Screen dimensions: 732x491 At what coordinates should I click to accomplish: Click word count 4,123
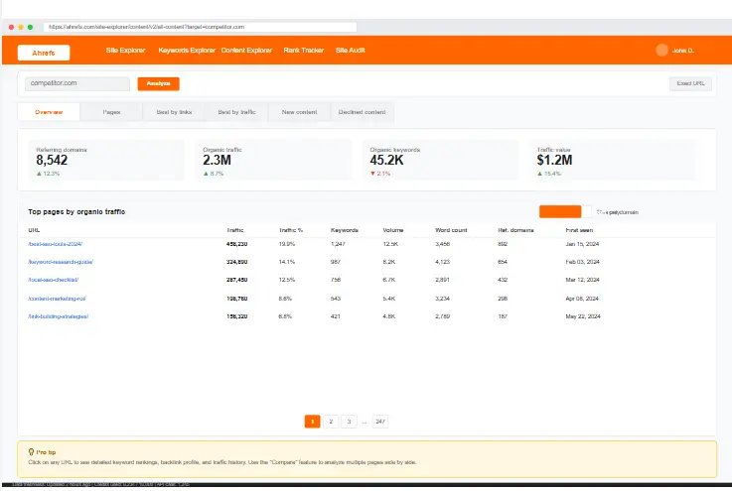[x=442, y=262]
